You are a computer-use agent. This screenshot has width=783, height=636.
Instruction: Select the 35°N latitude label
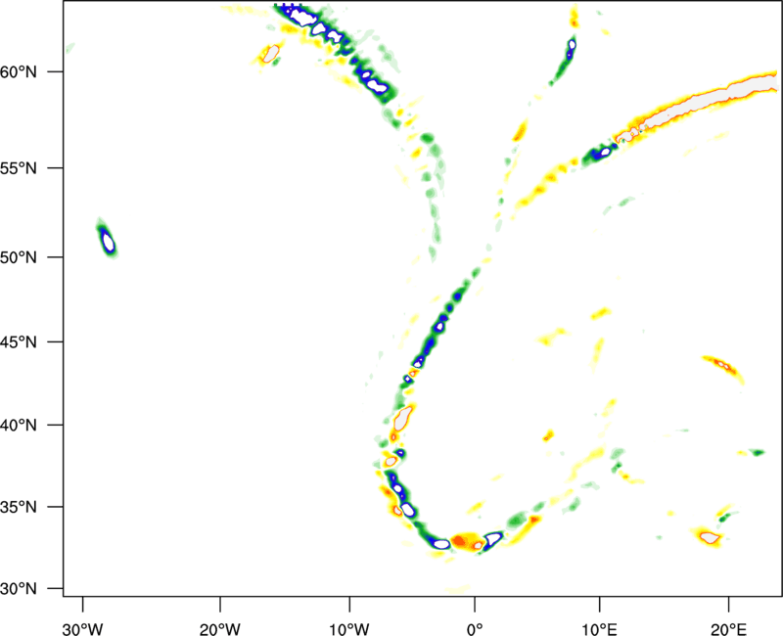19,507
